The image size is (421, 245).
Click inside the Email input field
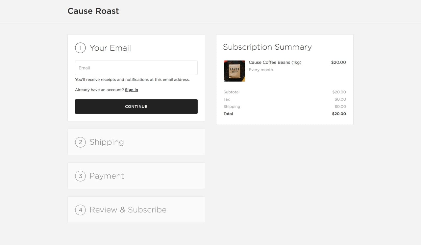136,68
